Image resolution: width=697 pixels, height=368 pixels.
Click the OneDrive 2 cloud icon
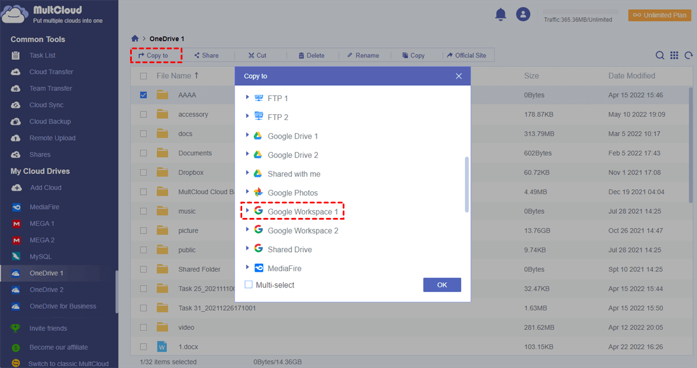click(x=17, y=290)
